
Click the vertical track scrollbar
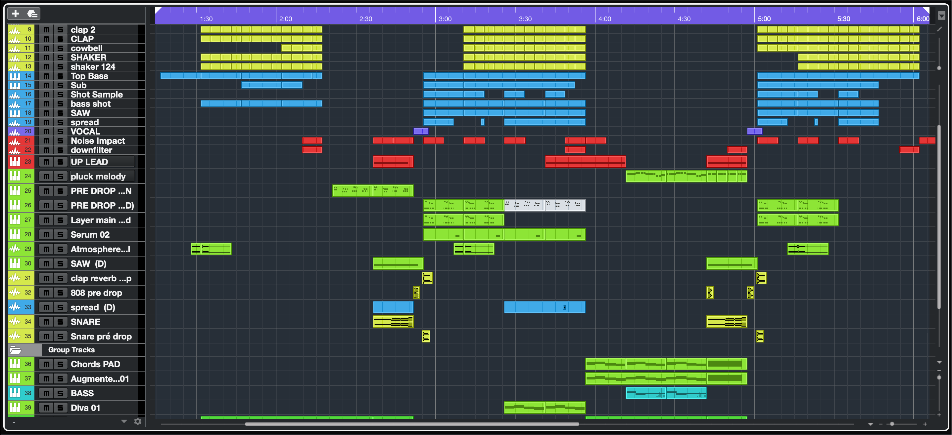pyautogui.click(x=939, y=217)
